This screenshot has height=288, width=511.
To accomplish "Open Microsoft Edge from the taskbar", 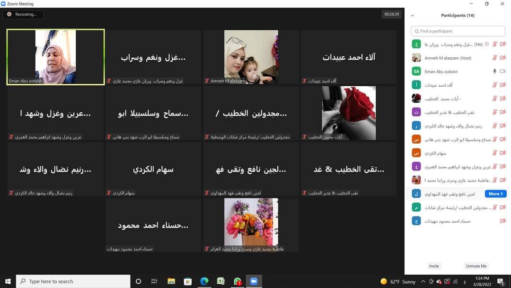I will (204, 281).
